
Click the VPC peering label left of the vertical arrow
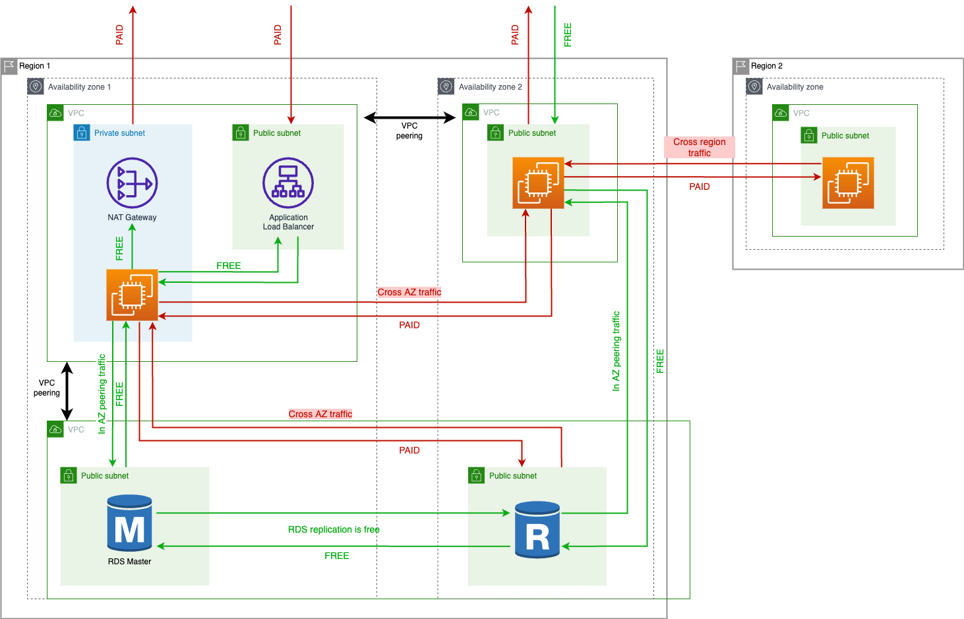click(x=47, y=388)
